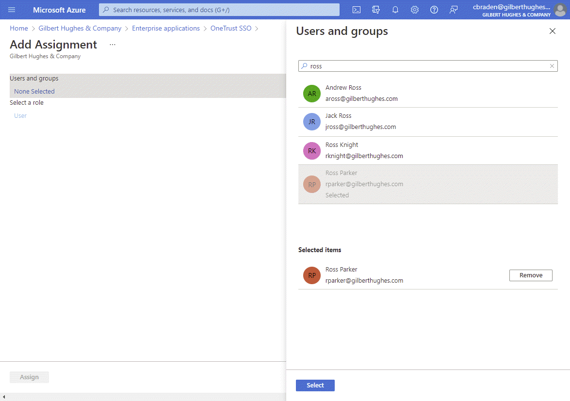
Task: Click the horizontal scrollbar left arrow
Action: (x=3, y=397)
